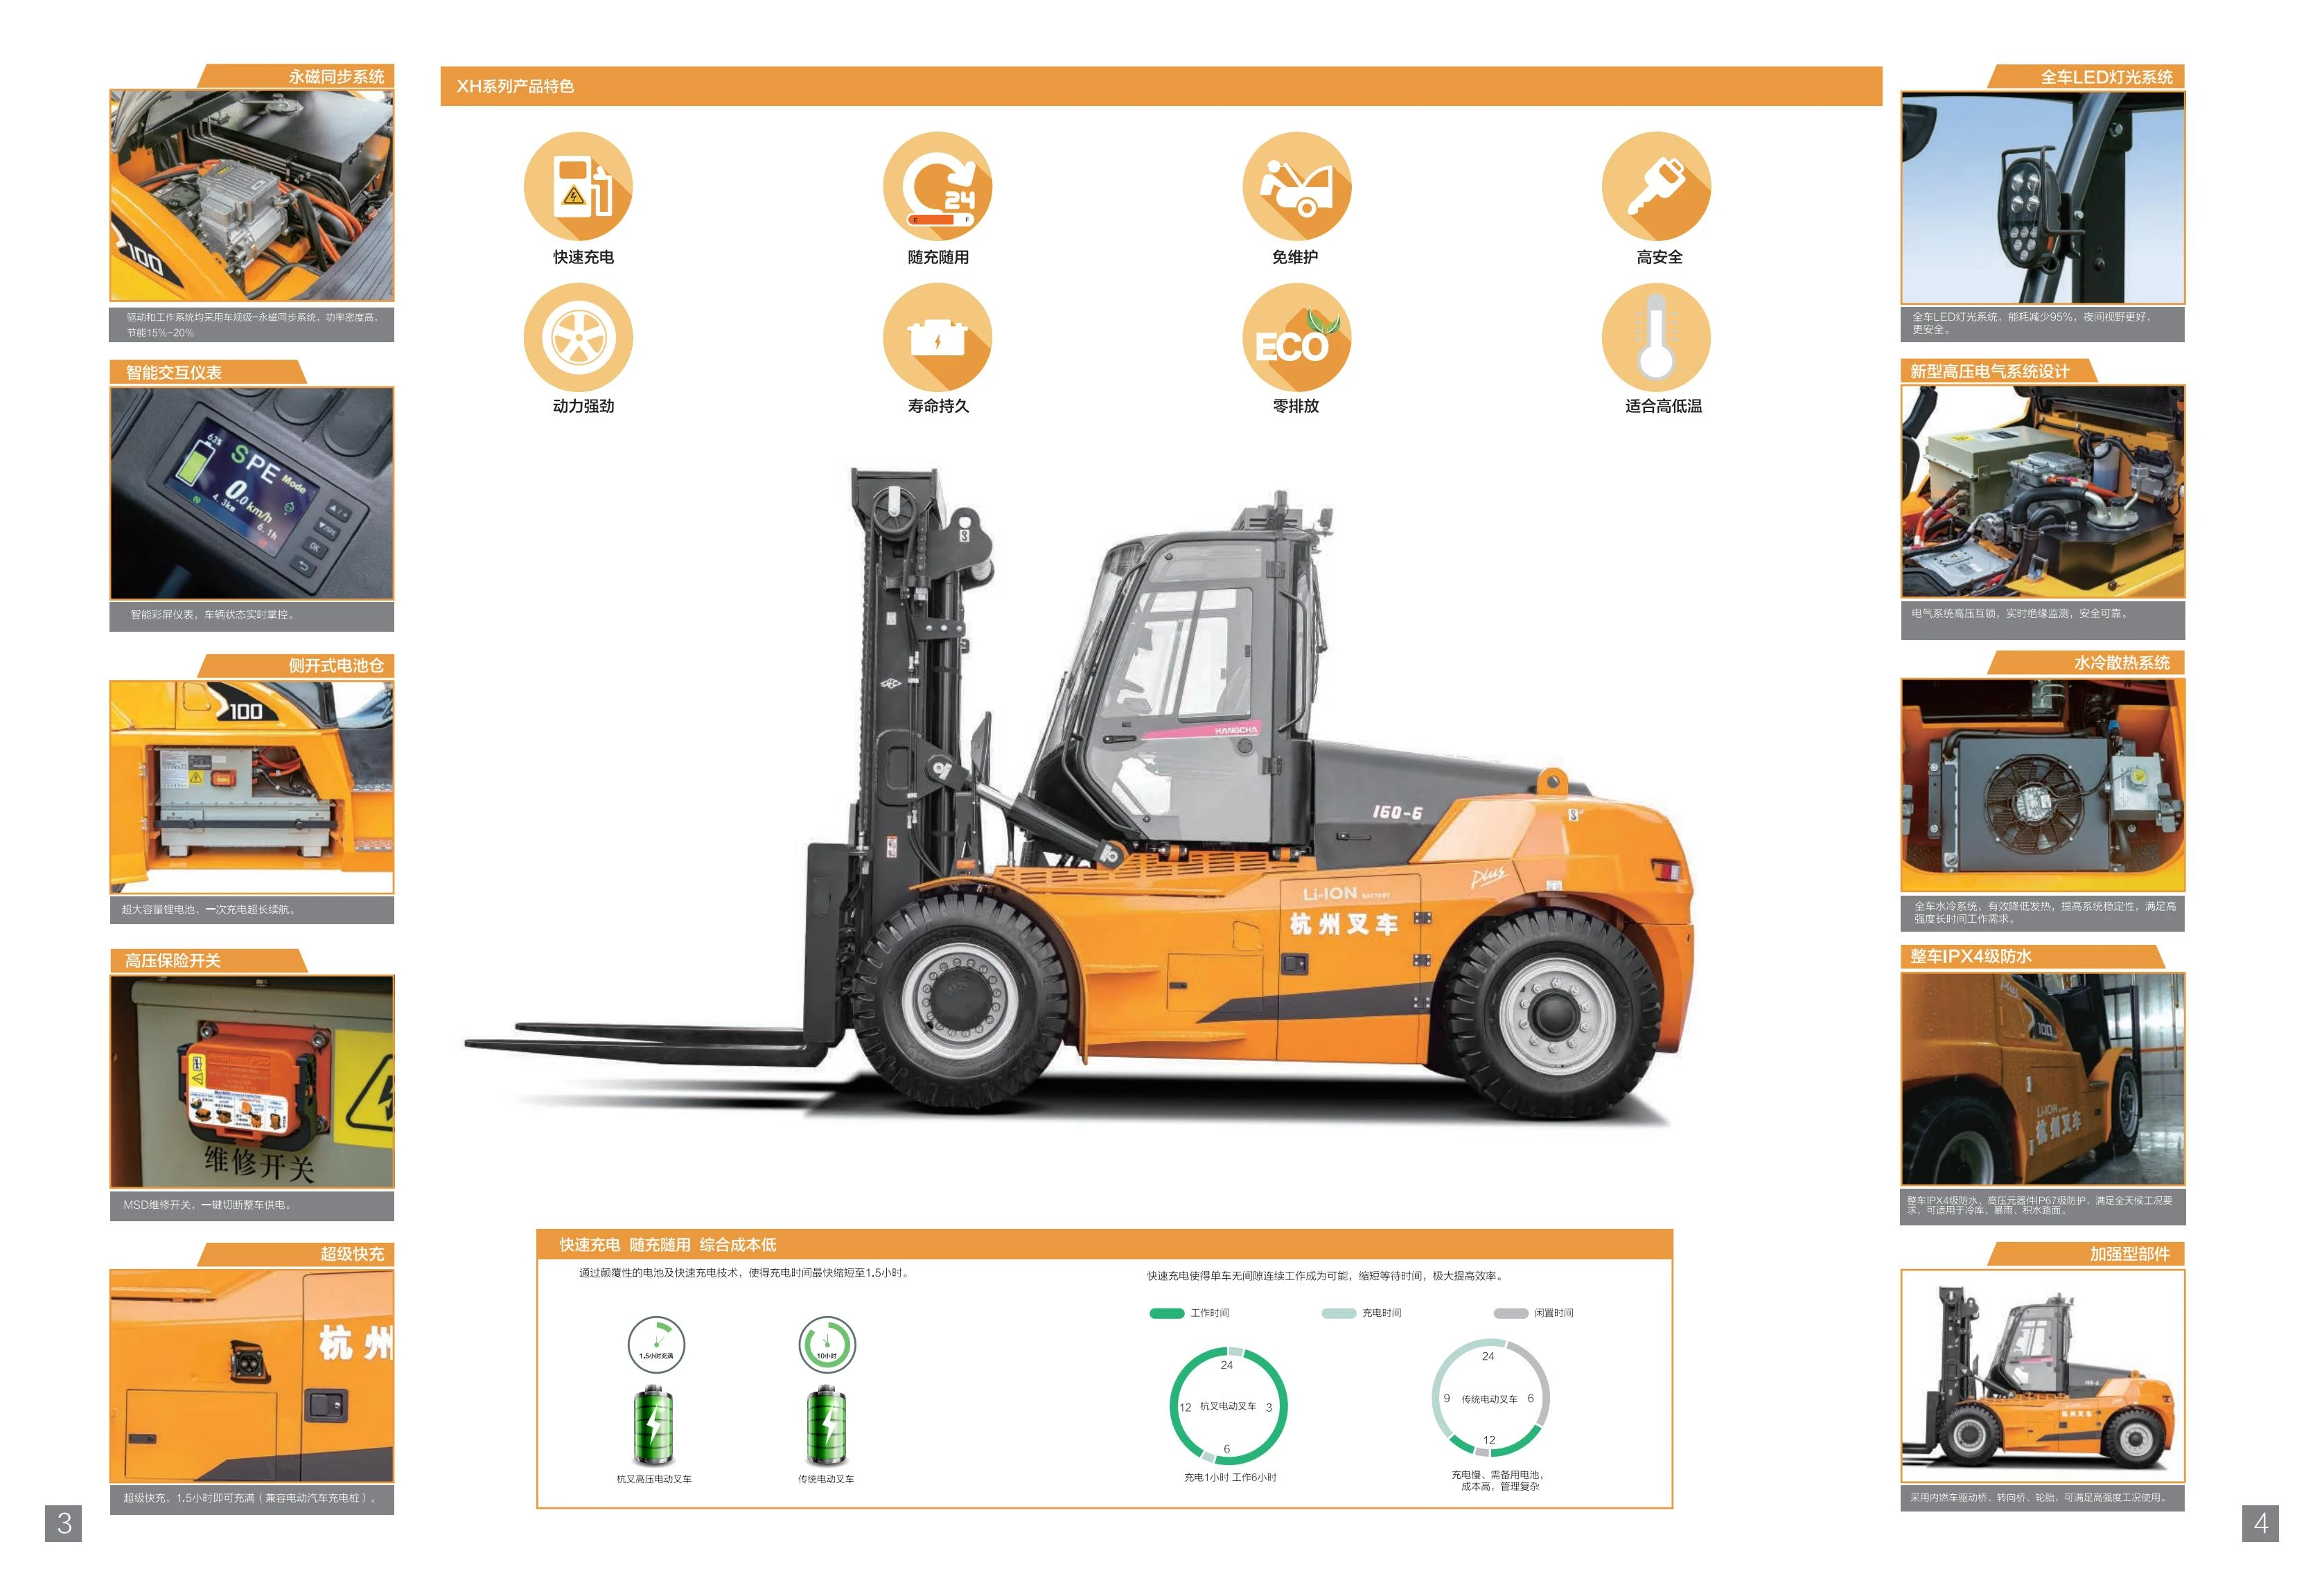Image resolution: width=2324 pixels, height=1587 pixels.
Task: Click the 快速充电 随充随用 综合成本低 heading
Action: tap(667, 1244)
